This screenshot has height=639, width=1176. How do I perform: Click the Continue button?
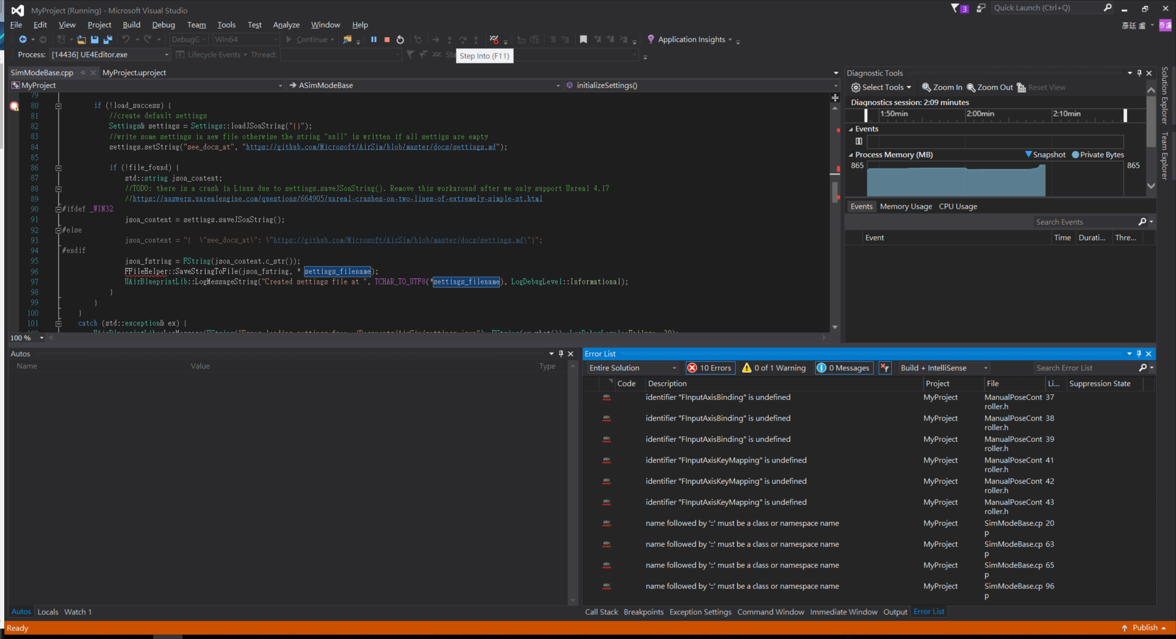click(x=309, y=39)
